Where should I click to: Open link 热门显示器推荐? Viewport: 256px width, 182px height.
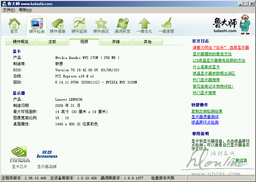pyautogui.click(x=206, y=80)
